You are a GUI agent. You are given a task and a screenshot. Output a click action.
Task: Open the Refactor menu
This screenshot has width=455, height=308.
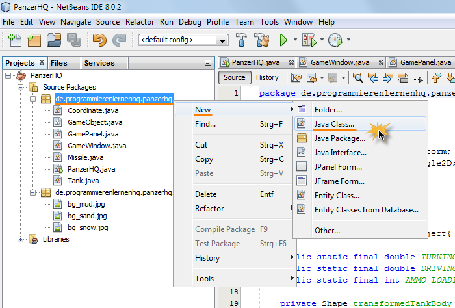tap(140, 22)
